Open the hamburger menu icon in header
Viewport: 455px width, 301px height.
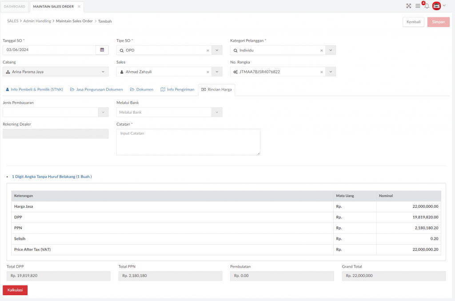(x=418, y=6)
